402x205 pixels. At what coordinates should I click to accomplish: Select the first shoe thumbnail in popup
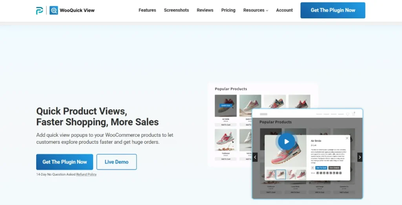coord(270,174)
